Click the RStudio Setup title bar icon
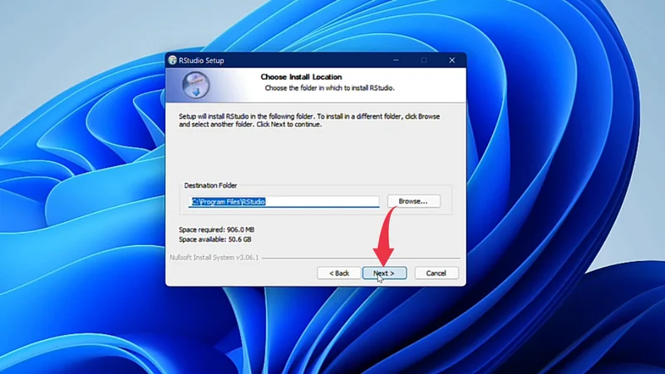This screenshot has width=665, height=374. [x=172, y=61]
